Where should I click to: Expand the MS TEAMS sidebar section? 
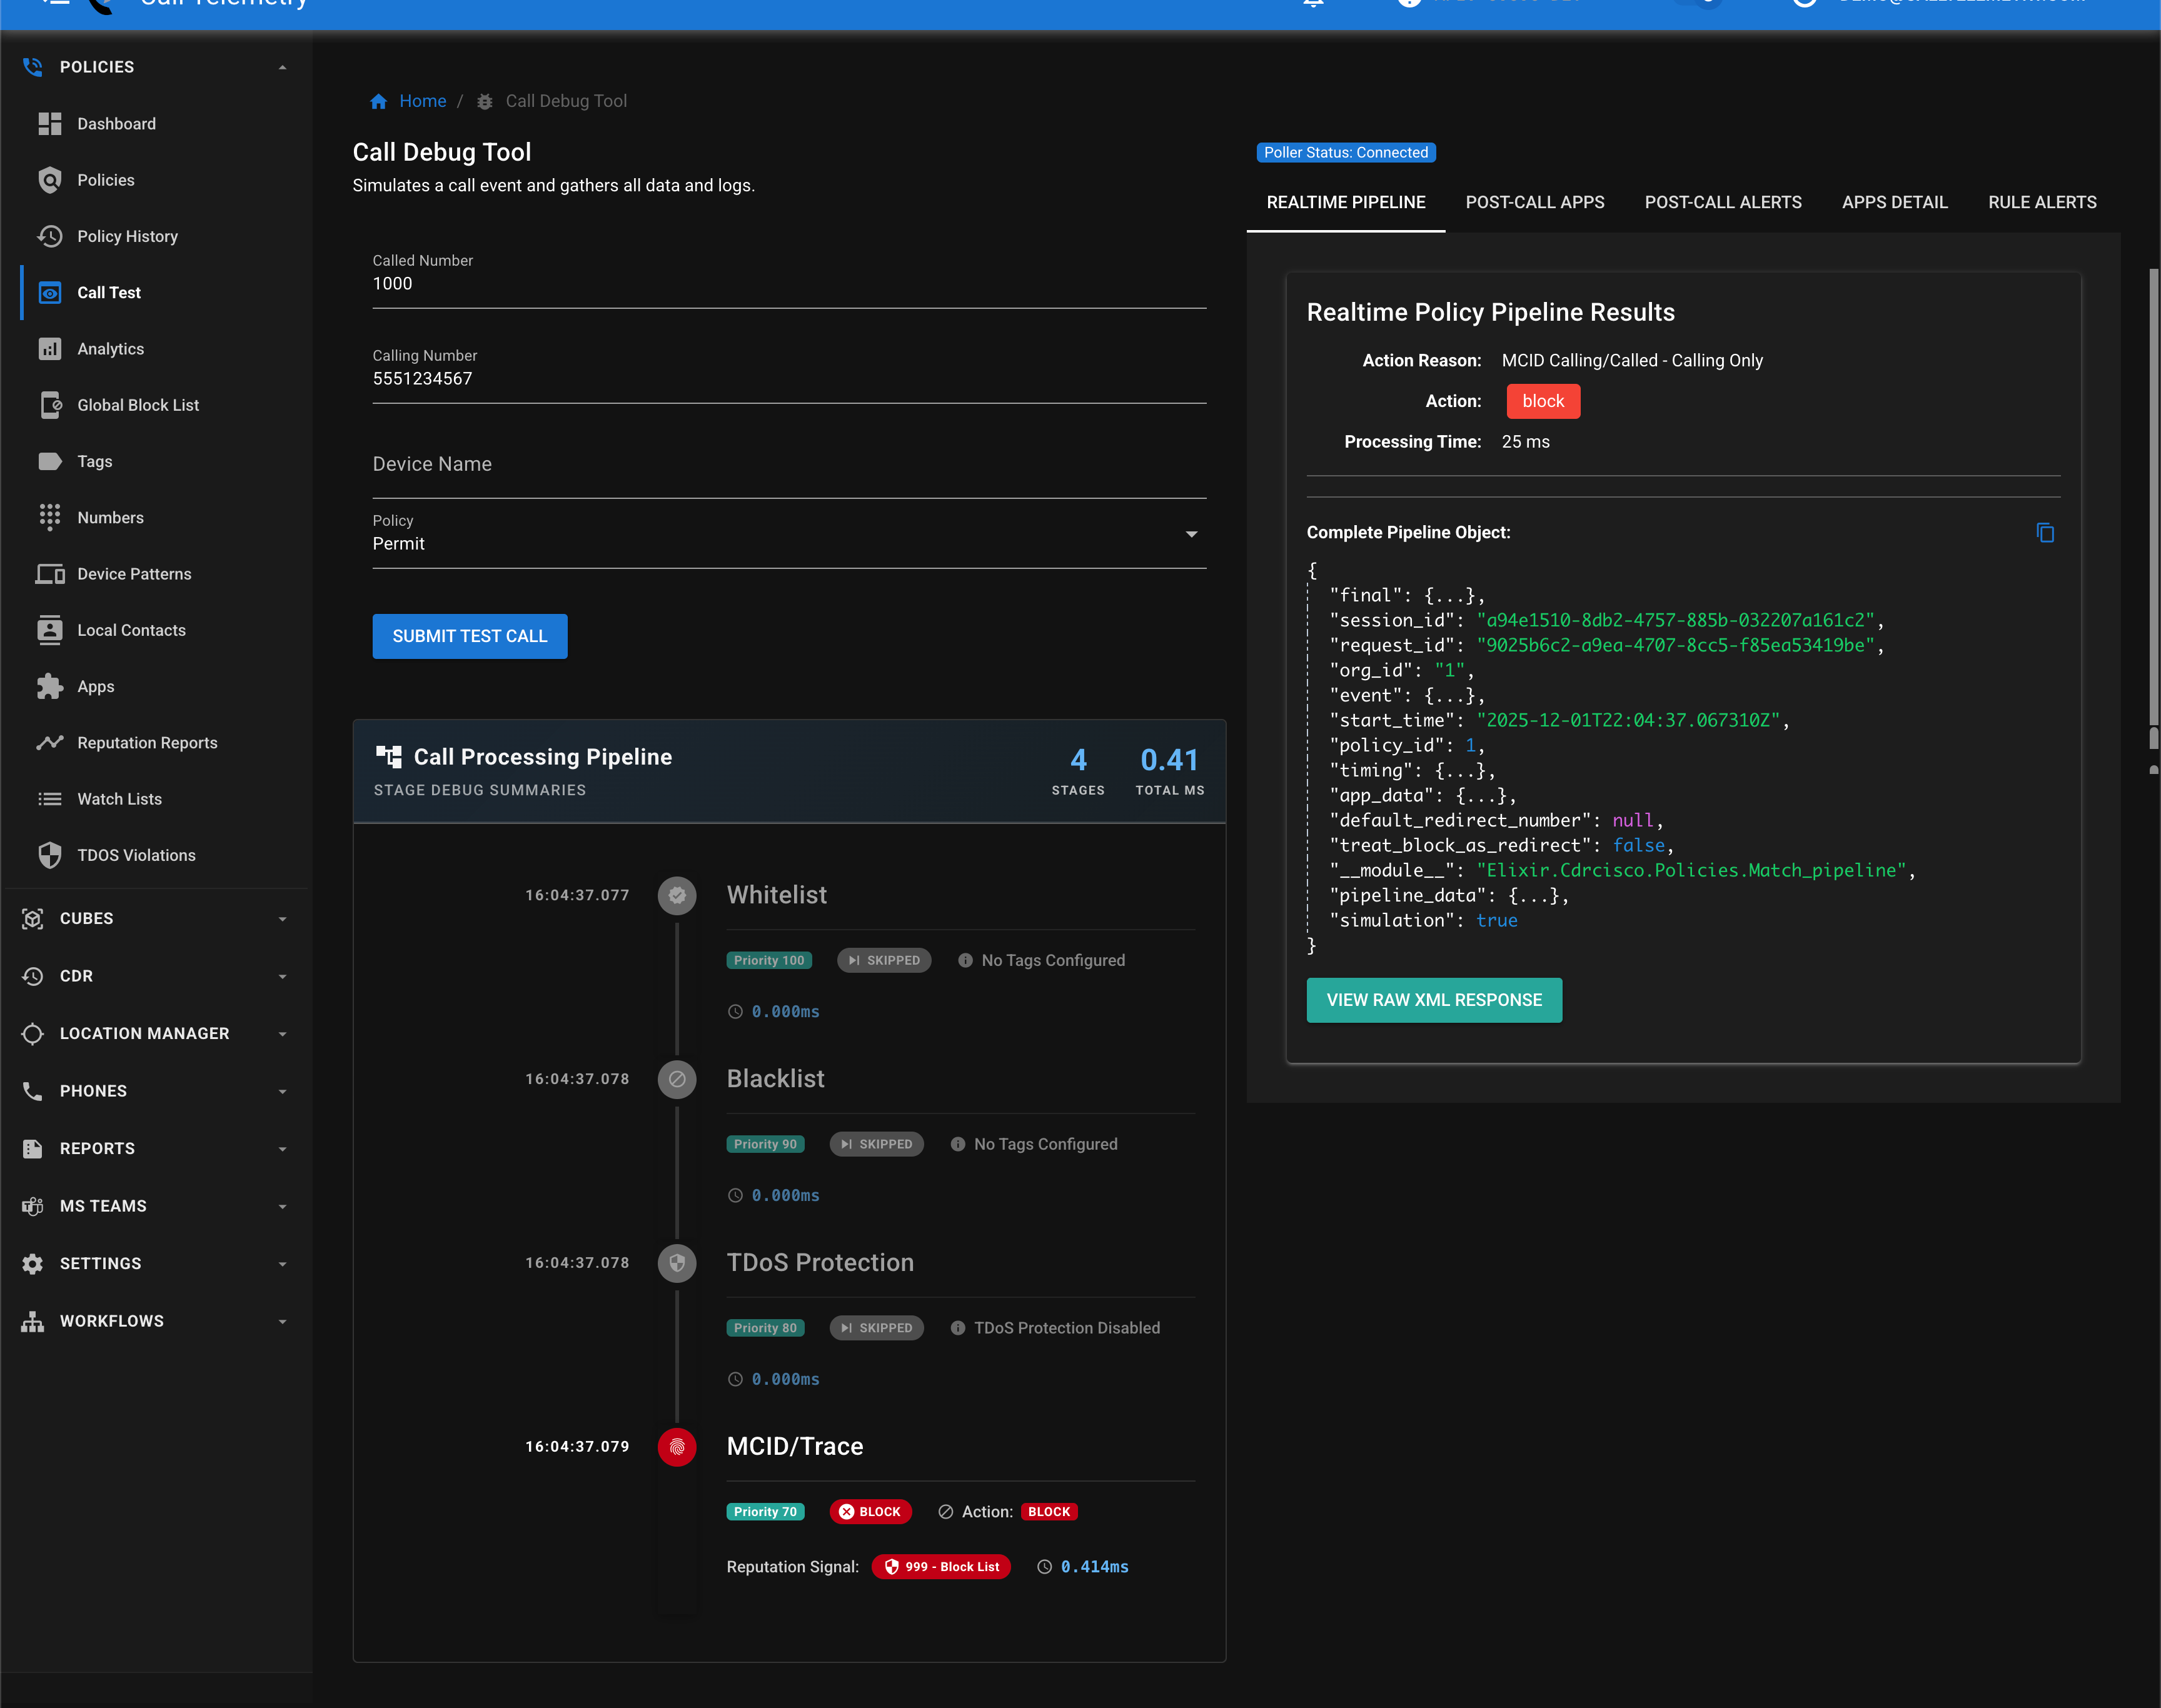click(155, 1206)
